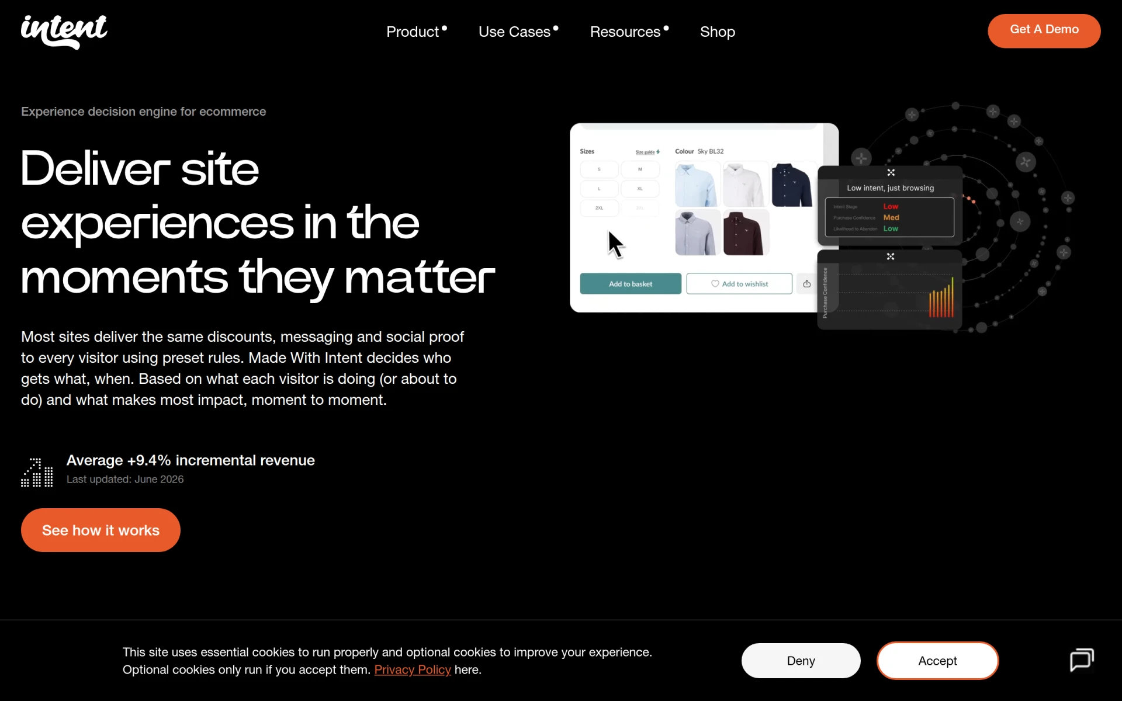The width and height of the screenshot is (1122, 701).
Task: Expand the Product menu
Action: (x=417, y=32)
